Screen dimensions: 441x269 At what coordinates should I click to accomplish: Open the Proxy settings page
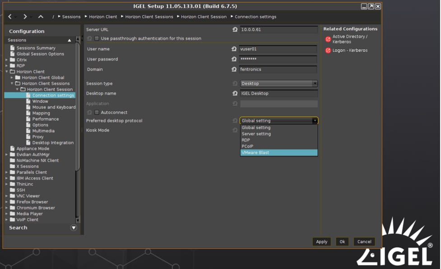tap(37, 137)
